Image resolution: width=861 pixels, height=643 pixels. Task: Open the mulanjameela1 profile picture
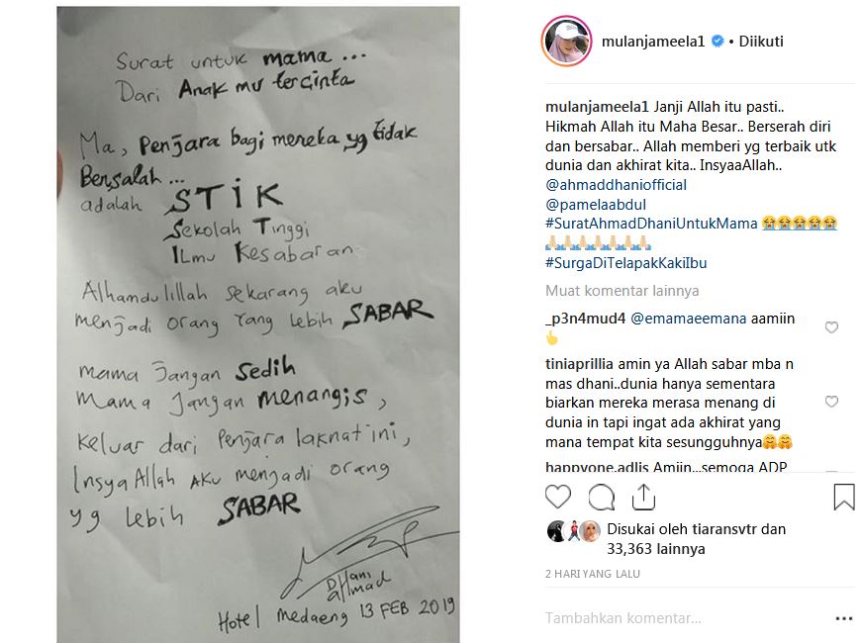pos(567,42)
